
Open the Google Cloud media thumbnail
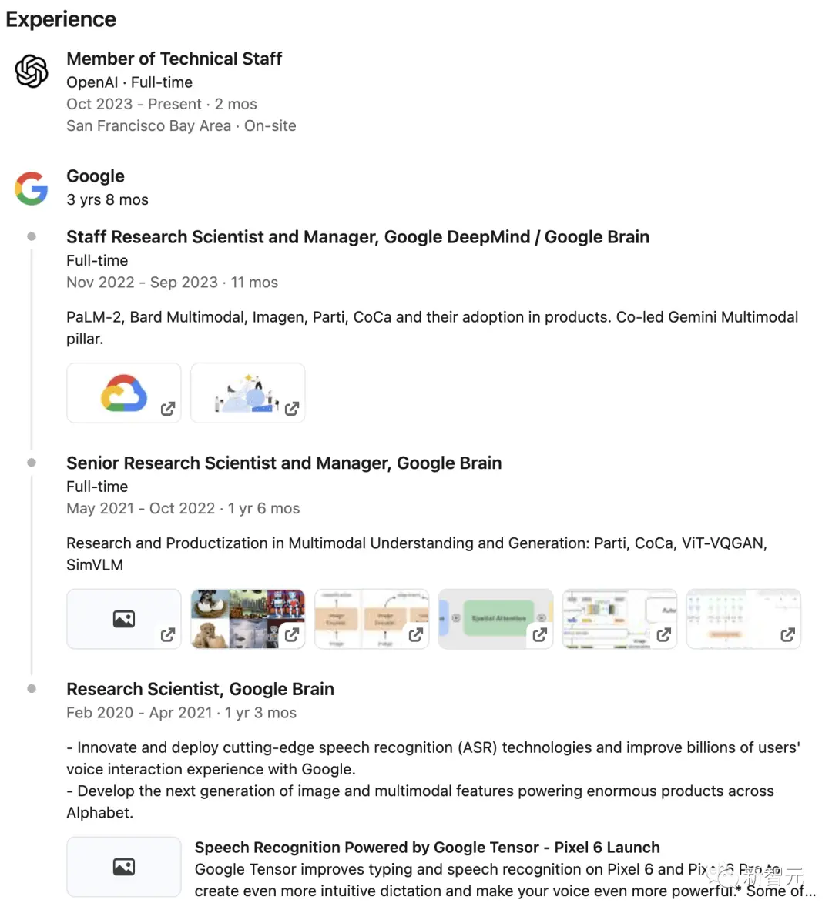[123, 393]
